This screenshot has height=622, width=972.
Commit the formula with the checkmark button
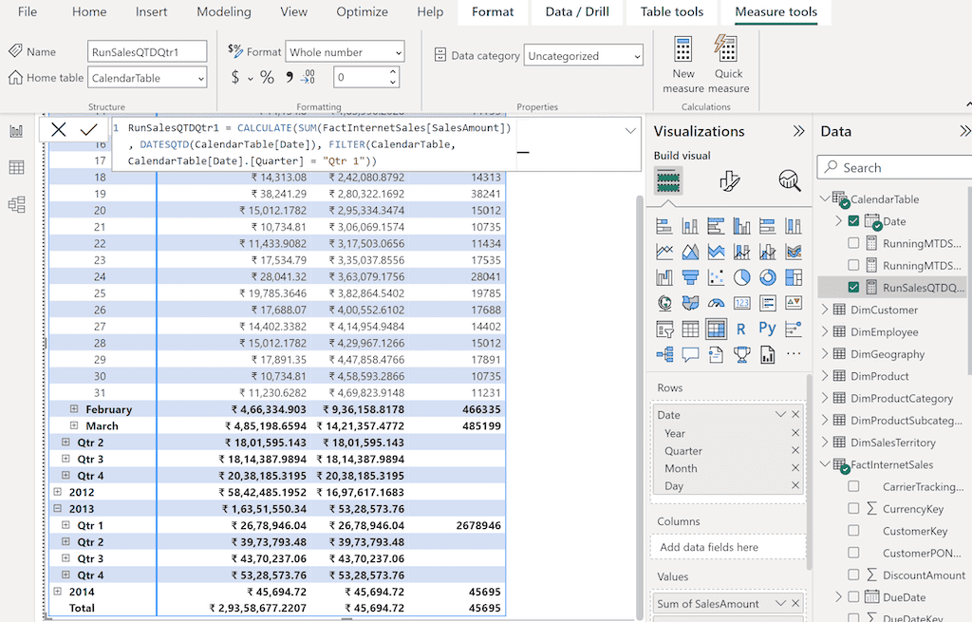[88, 128]
